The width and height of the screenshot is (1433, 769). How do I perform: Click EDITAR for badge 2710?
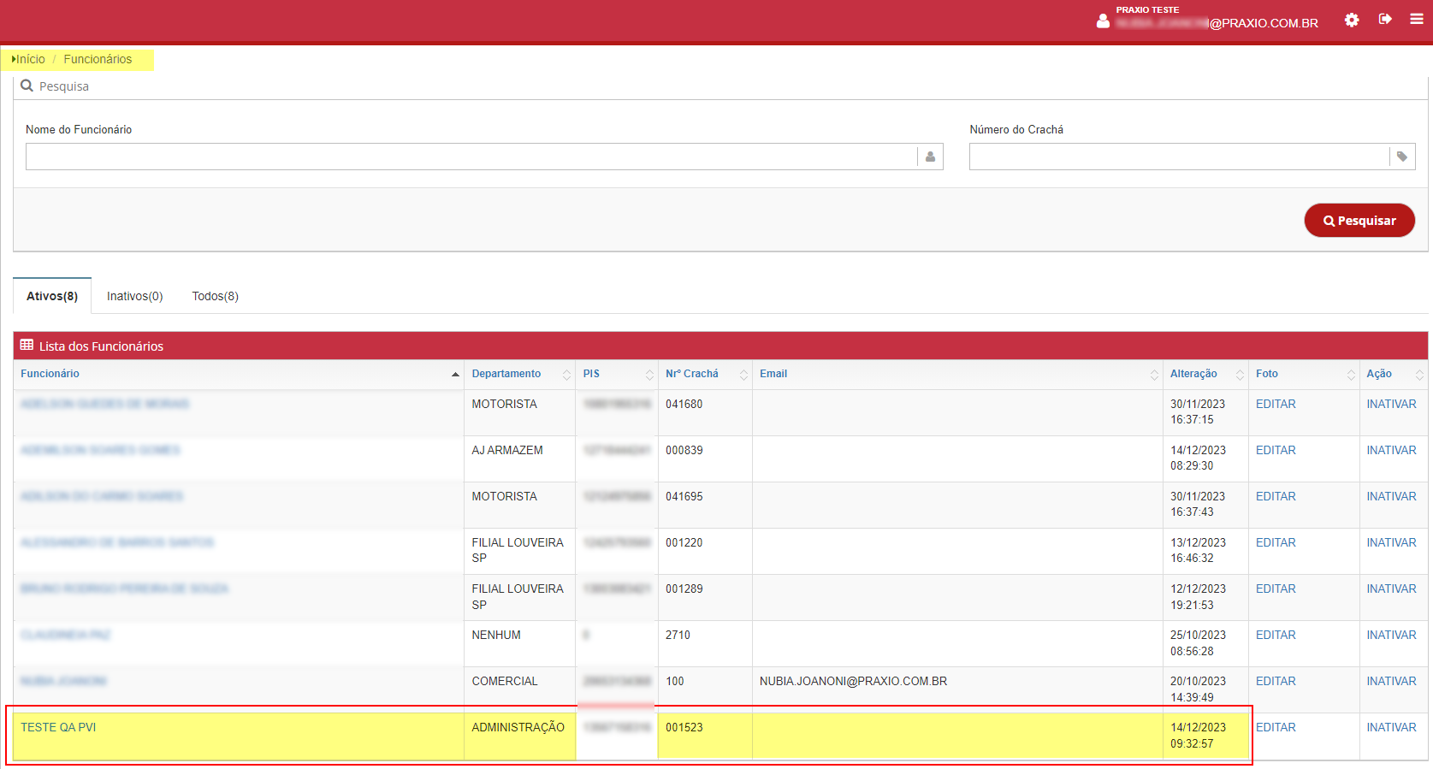(1276, 635)
